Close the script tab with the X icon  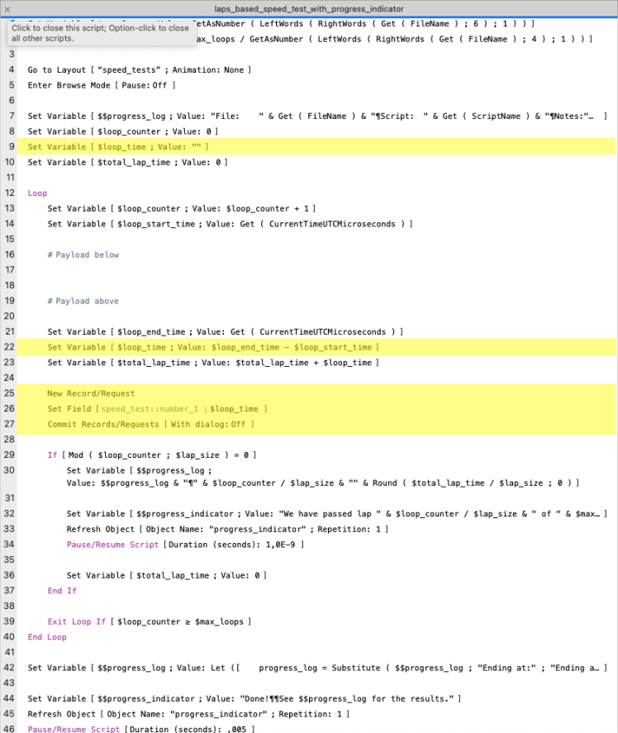click(x=7, y=7)
